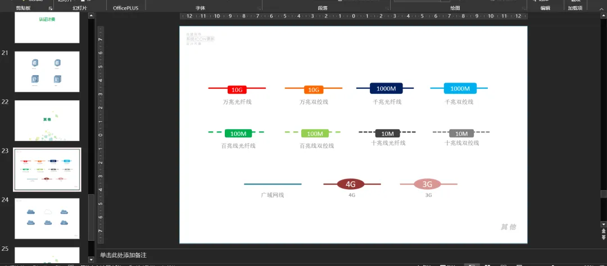Click the slide editor vertical scrollbar handle

coord(603,194)
